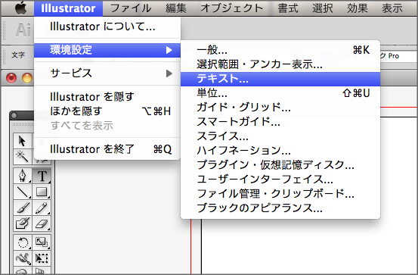Click the font field ending in Pro

tap(398, 56)
